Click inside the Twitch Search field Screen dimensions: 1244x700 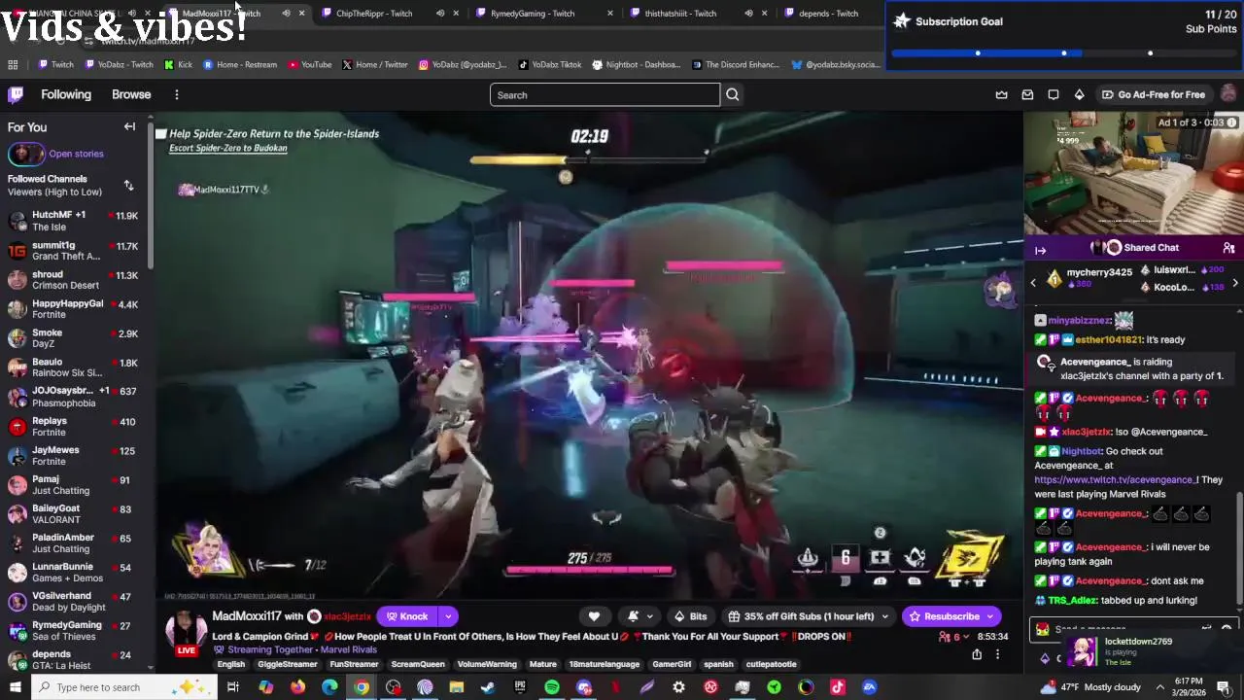[x=605, y=94]
